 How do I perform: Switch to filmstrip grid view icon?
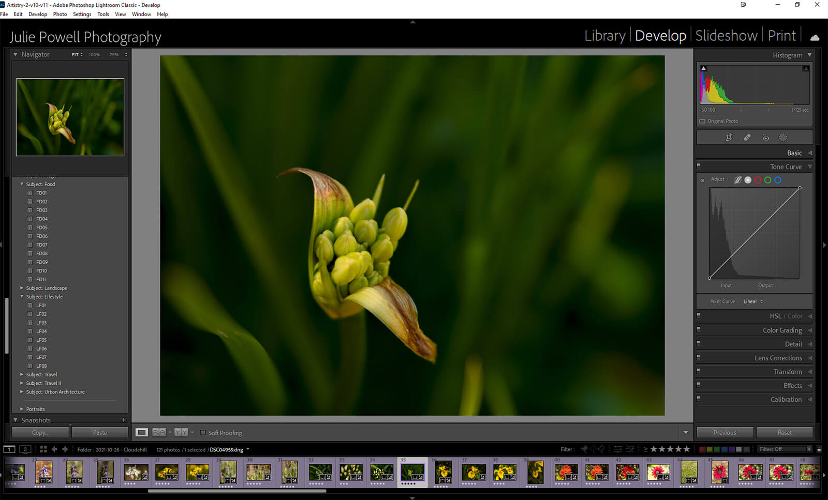(x=43, y=449)
